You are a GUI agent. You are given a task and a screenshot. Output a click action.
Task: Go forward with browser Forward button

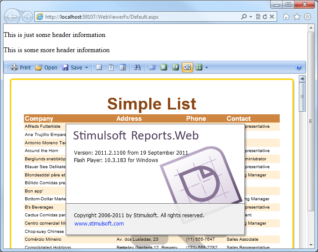point(27,17)
